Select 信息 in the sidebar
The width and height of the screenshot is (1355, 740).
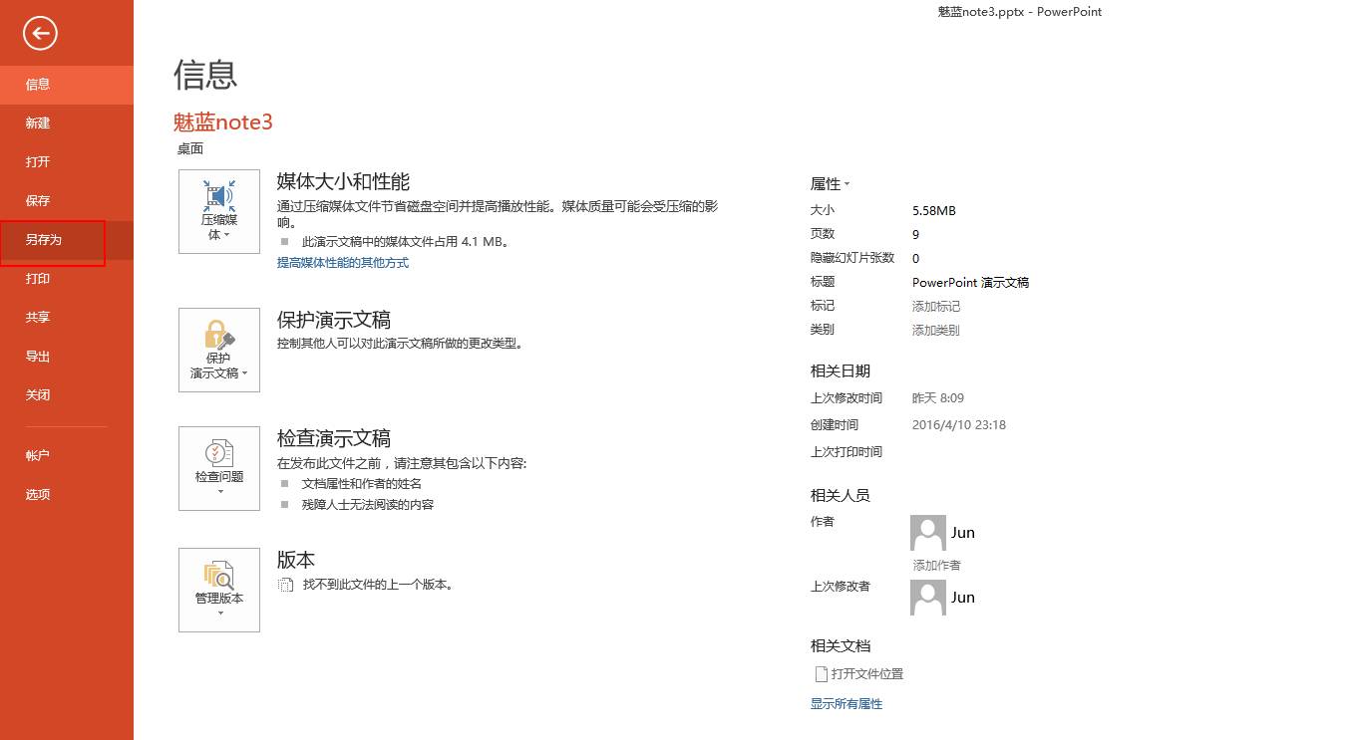click(x=67, y=85)
